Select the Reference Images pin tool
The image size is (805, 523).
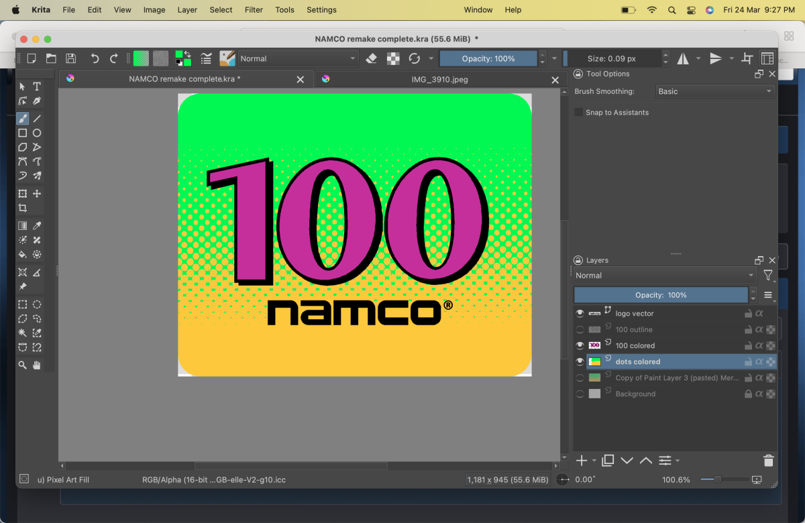[x=23, y=286]
